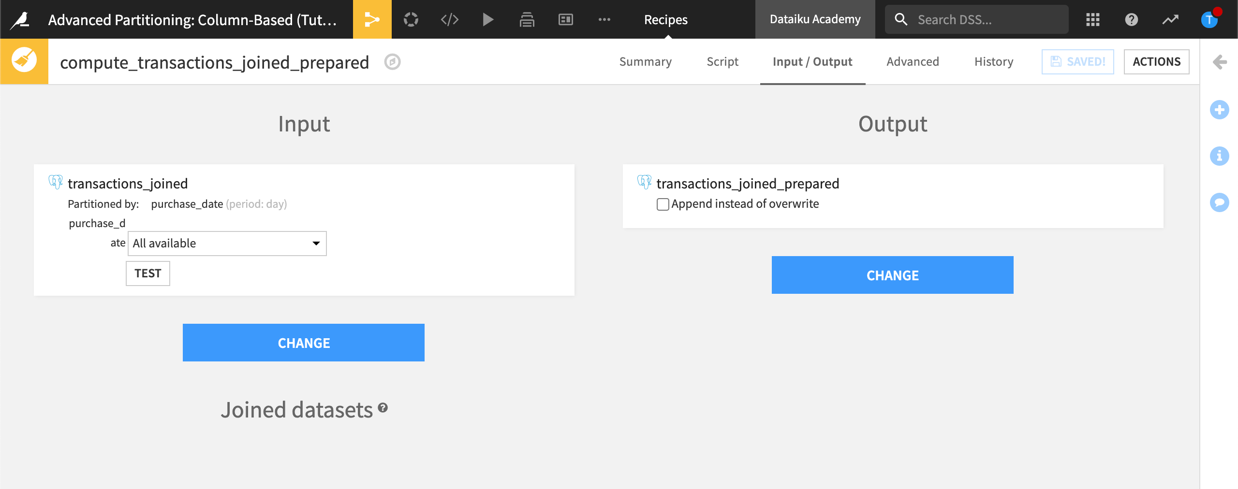Switch to the Advanced tab
Viewport: 1238px width, 489px height.
click(x=913, y=61)
